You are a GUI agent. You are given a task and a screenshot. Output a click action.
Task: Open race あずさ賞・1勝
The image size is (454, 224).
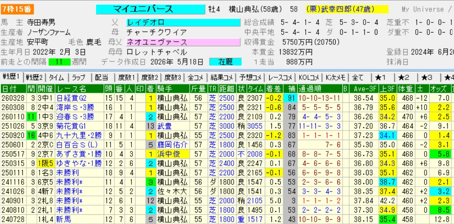coord(78,154)
